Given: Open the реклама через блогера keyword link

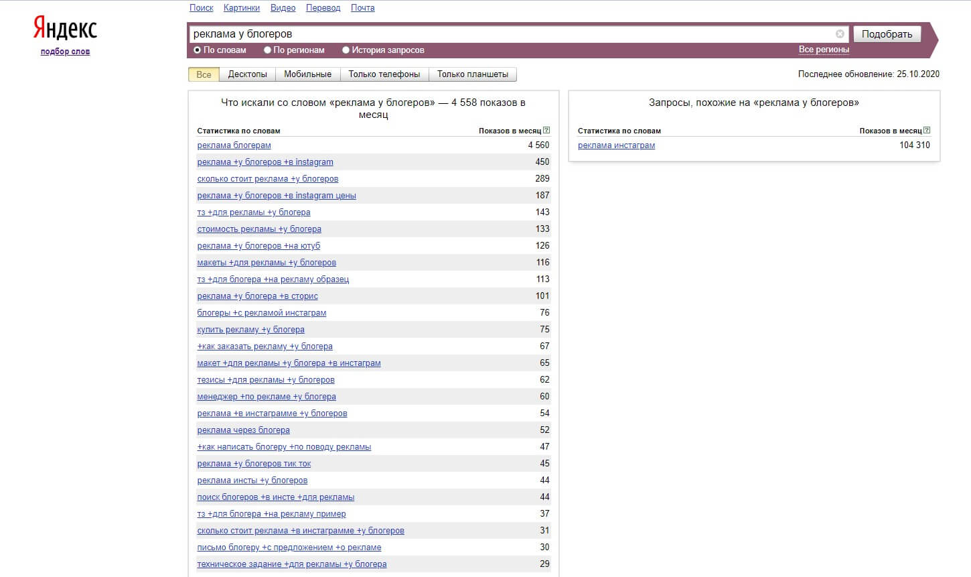Looking at the screenshot, I should pos(243,430).
